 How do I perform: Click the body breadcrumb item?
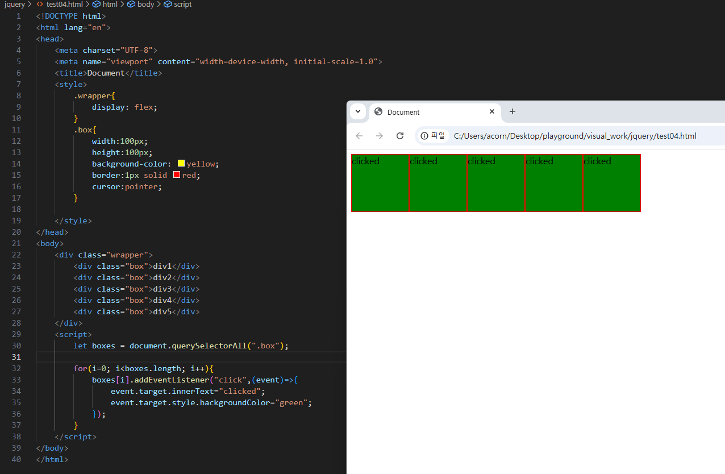coord(141,4)
